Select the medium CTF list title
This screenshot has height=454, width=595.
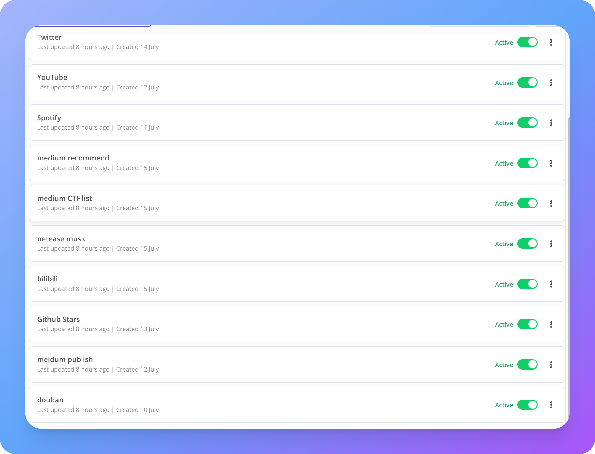(x=64, y=198)
